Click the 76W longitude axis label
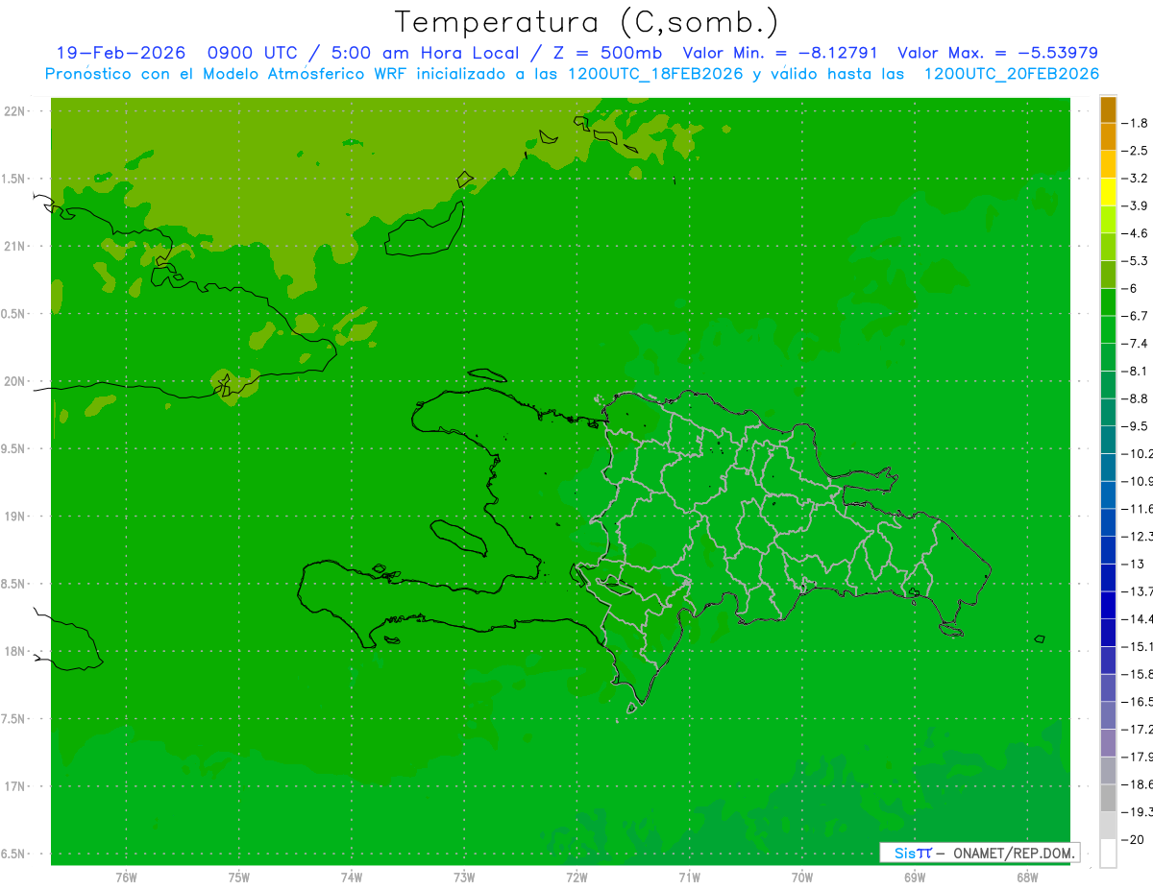 (126, 878)
